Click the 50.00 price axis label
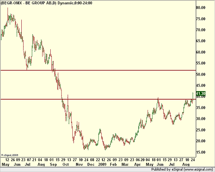The image size is (215, 172). [x=201, y=74]
